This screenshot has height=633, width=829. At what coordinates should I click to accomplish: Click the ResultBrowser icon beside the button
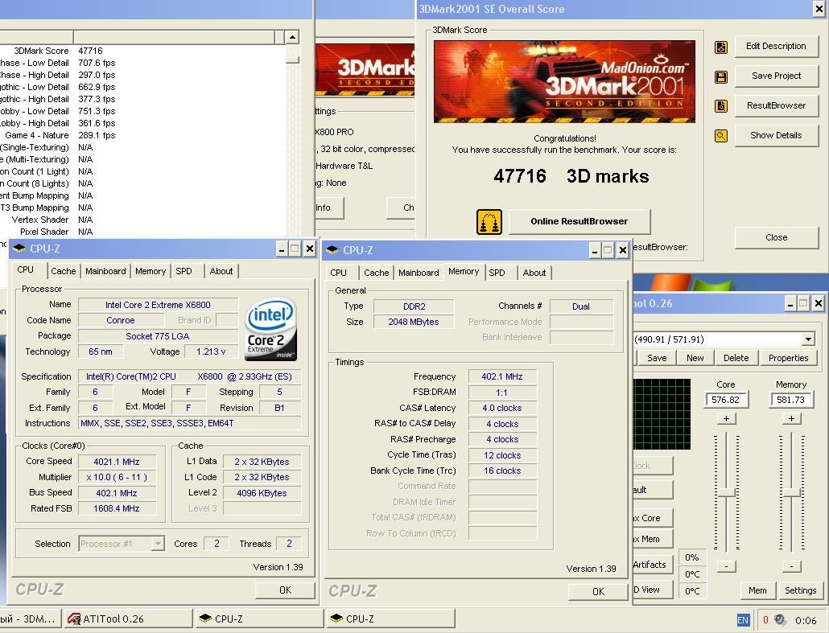[720, 106]
